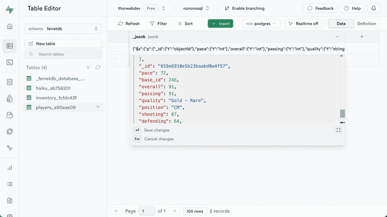Open the Home icon in sidebar
Screen dimensions: 387x217
click(x=10, y=26)
